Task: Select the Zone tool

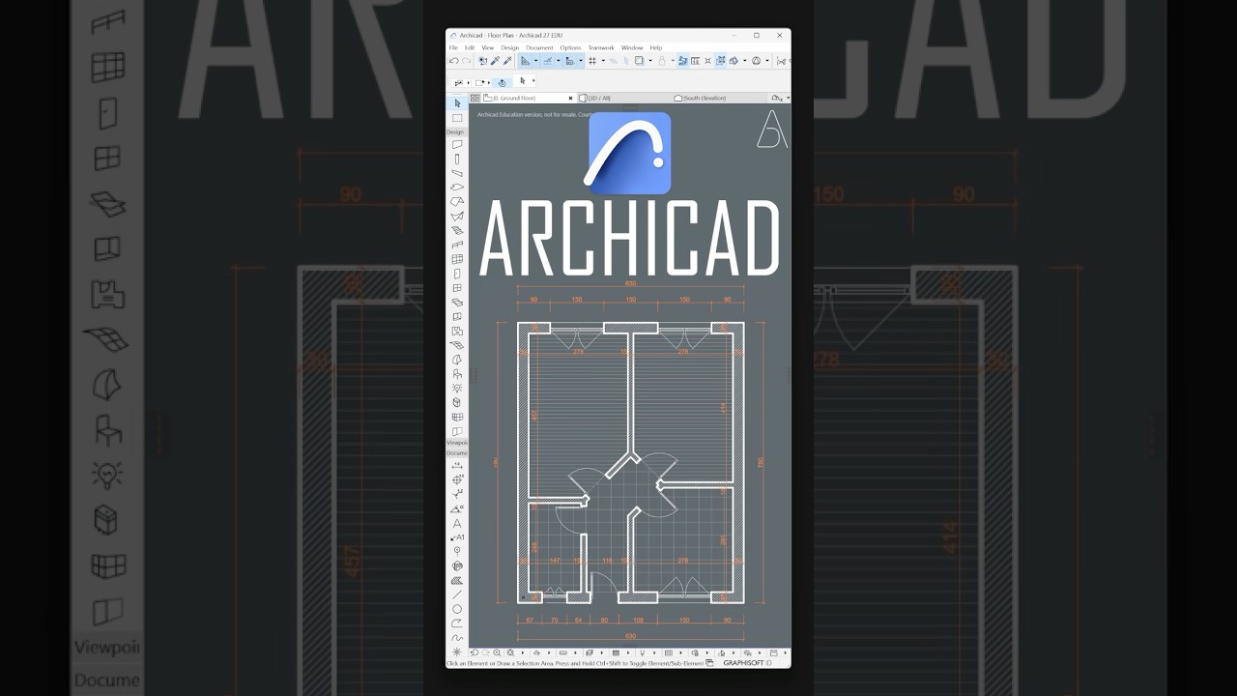Action: [457, 331]
